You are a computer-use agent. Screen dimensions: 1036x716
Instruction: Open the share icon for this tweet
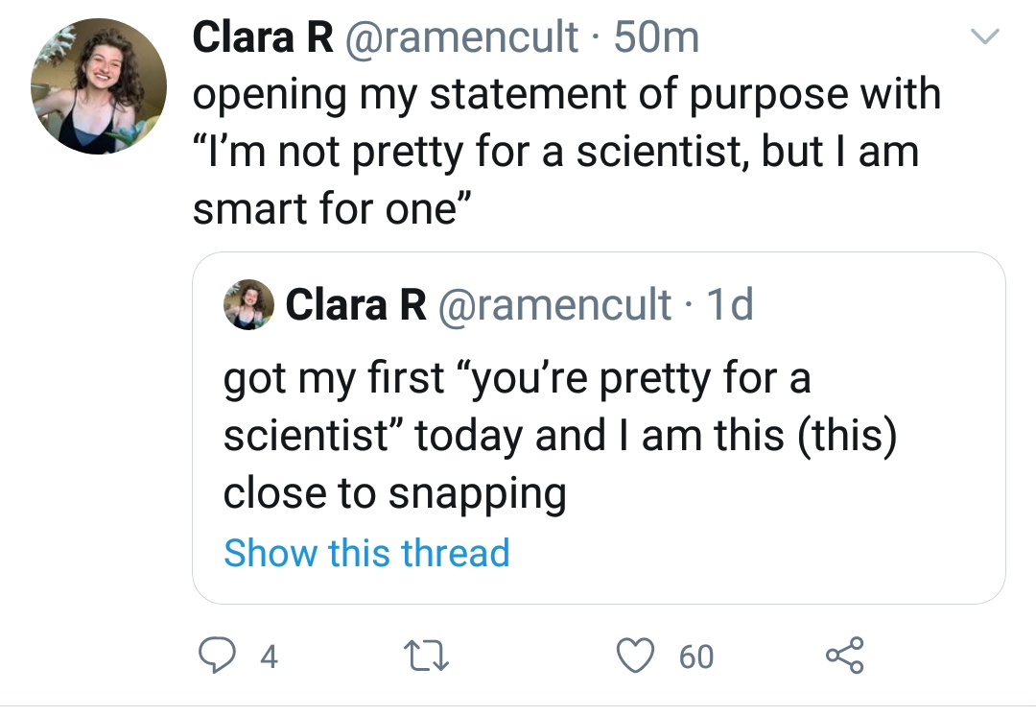(845, 656)
